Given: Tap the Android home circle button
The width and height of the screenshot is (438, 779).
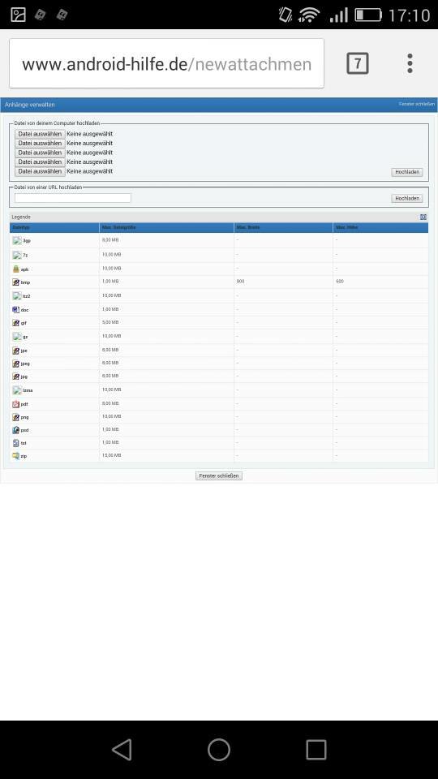Looking at the screenshot, I should click(218, 749).
